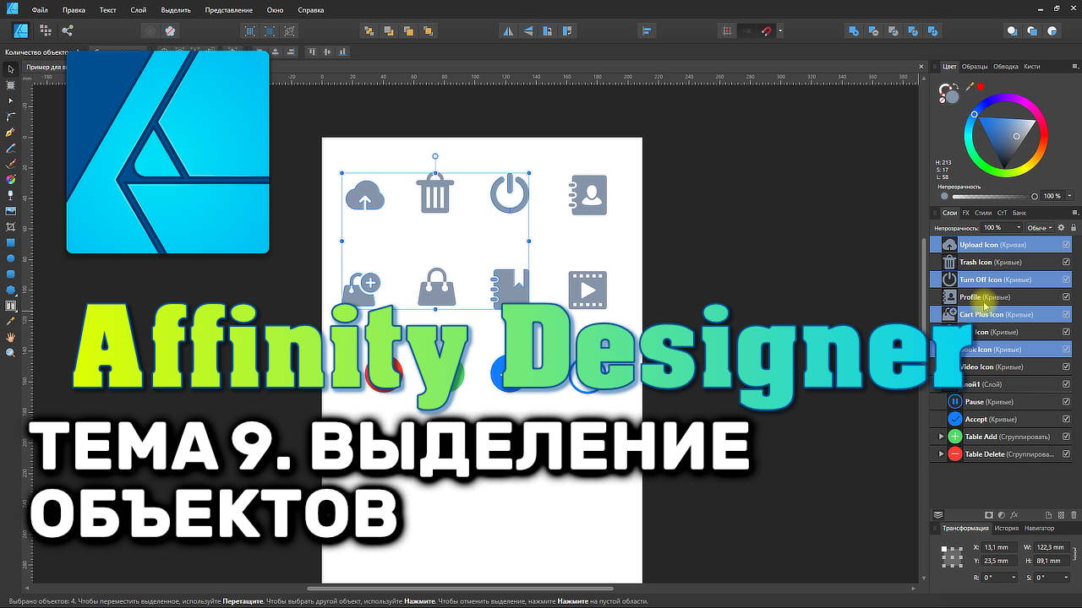Image resolution: width=1082 pixels, height=608 pixels.
Task: Hide the Profile layer
Action: tap(1066, 297)
